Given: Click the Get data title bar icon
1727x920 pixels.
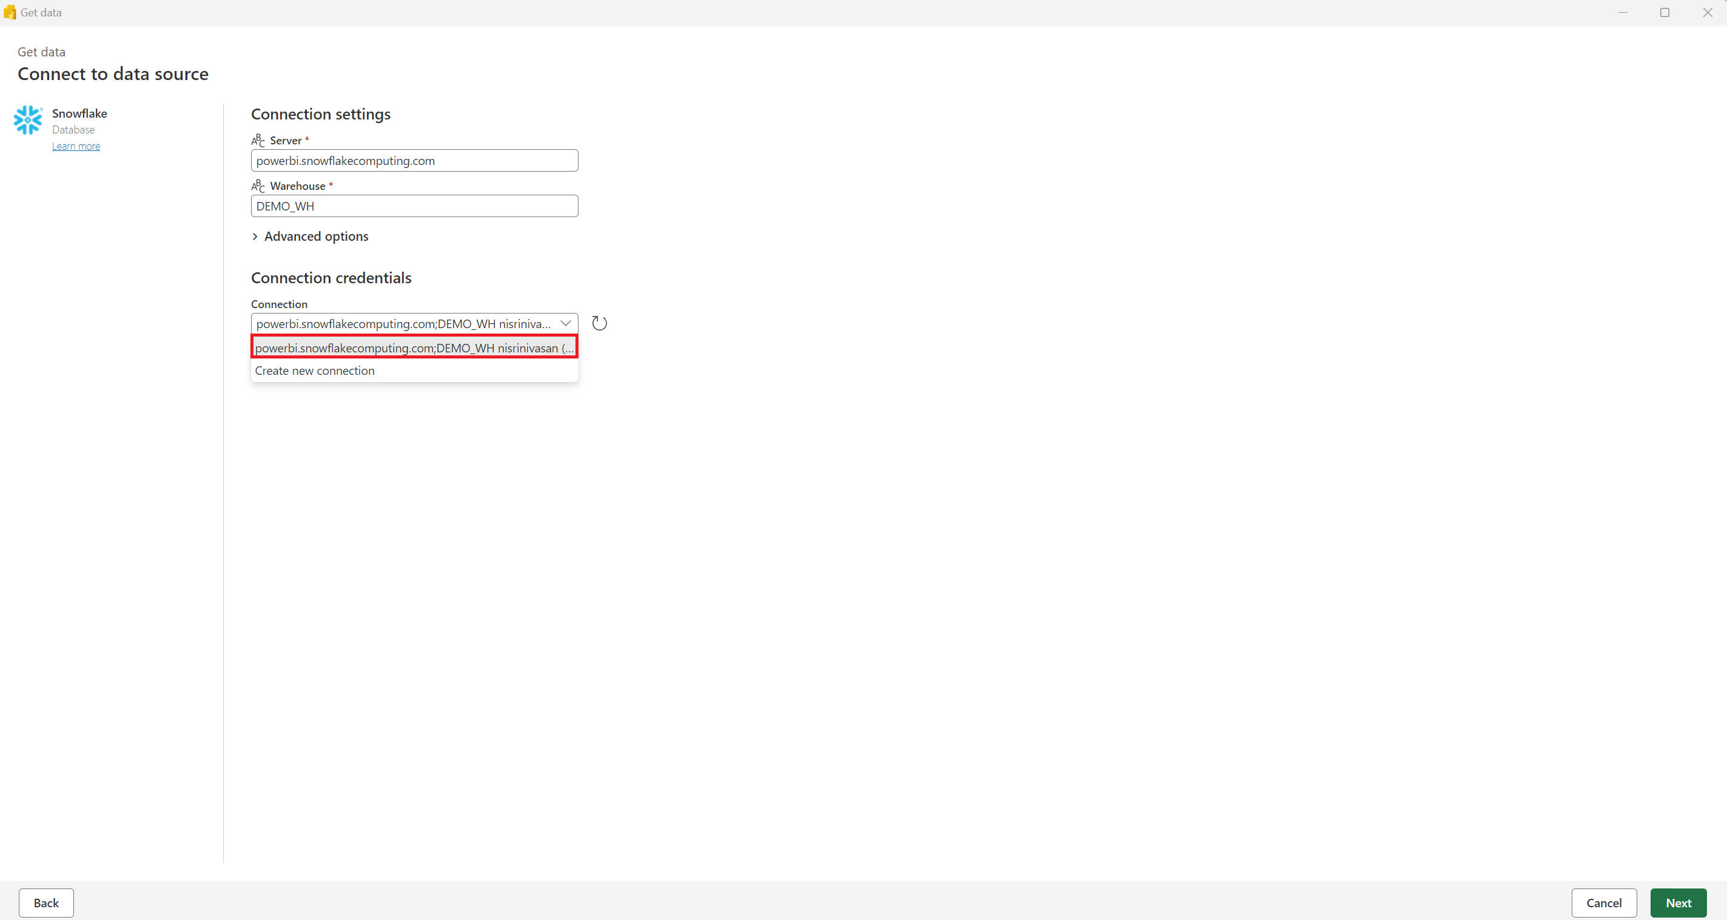Looking at the screenshot, I should (x=10, y=12).
